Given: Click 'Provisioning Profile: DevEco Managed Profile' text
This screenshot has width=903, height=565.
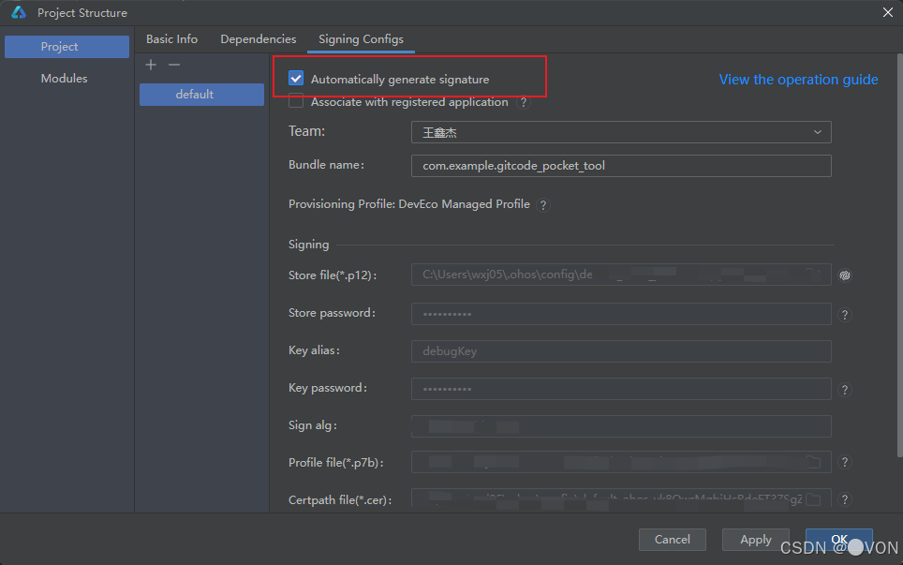Looking at the screenshot, I should (x=409, y=204).
